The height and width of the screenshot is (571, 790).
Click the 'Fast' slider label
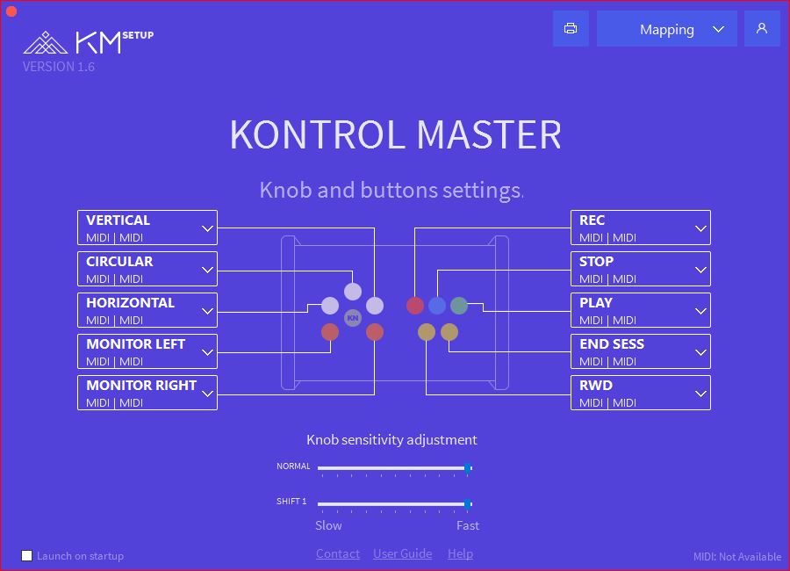pos(468,525)
